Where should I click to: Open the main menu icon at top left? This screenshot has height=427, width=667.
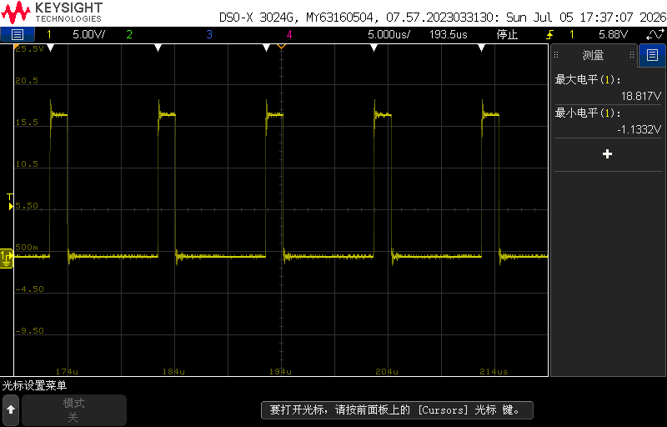click(x=17, y=34)
